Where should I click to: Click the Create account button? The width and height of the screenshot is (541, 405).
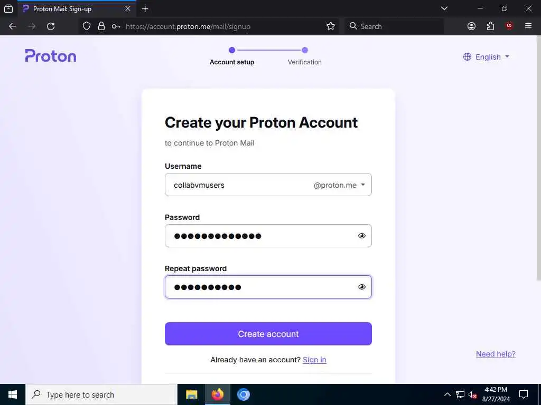(268, 334)
